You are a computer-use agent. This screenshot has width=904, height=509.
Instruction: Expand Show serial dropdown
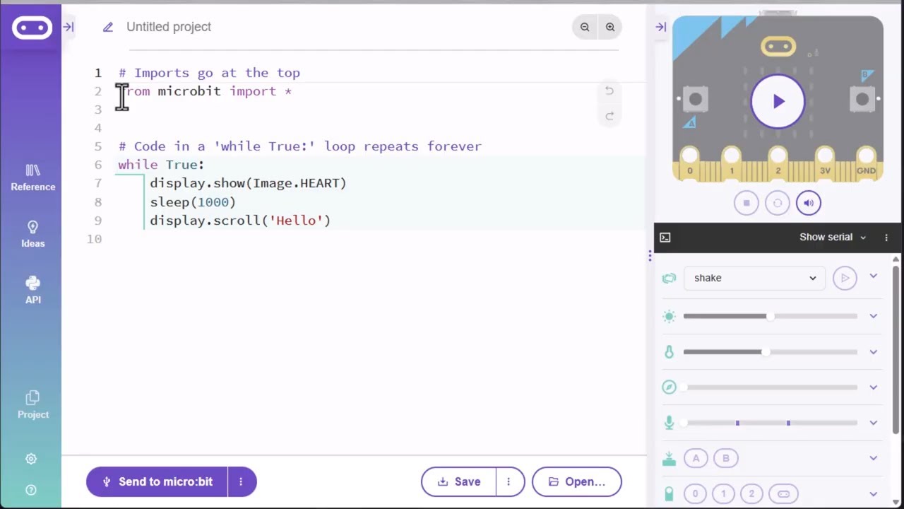pos(833,237)
